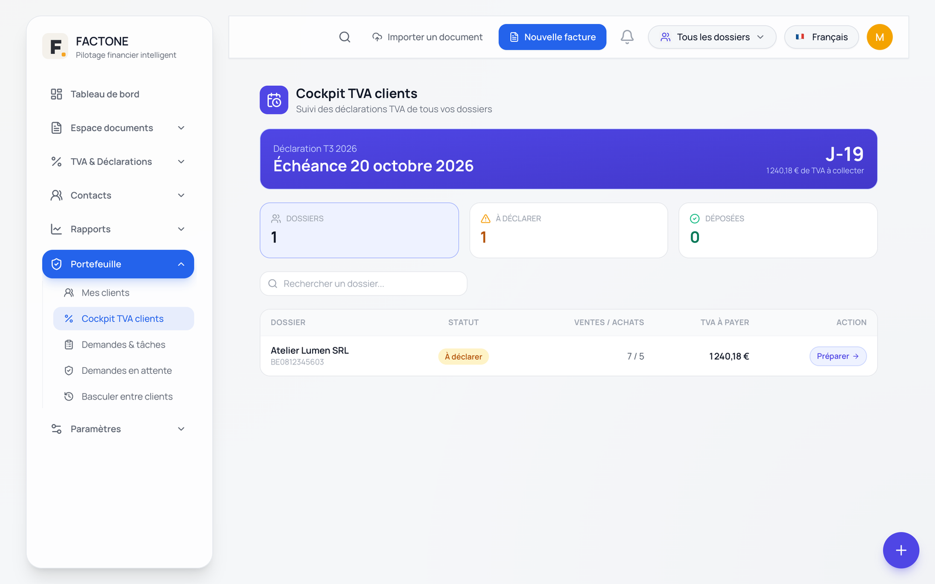Click the floating plus button

(x=901, y=550)
